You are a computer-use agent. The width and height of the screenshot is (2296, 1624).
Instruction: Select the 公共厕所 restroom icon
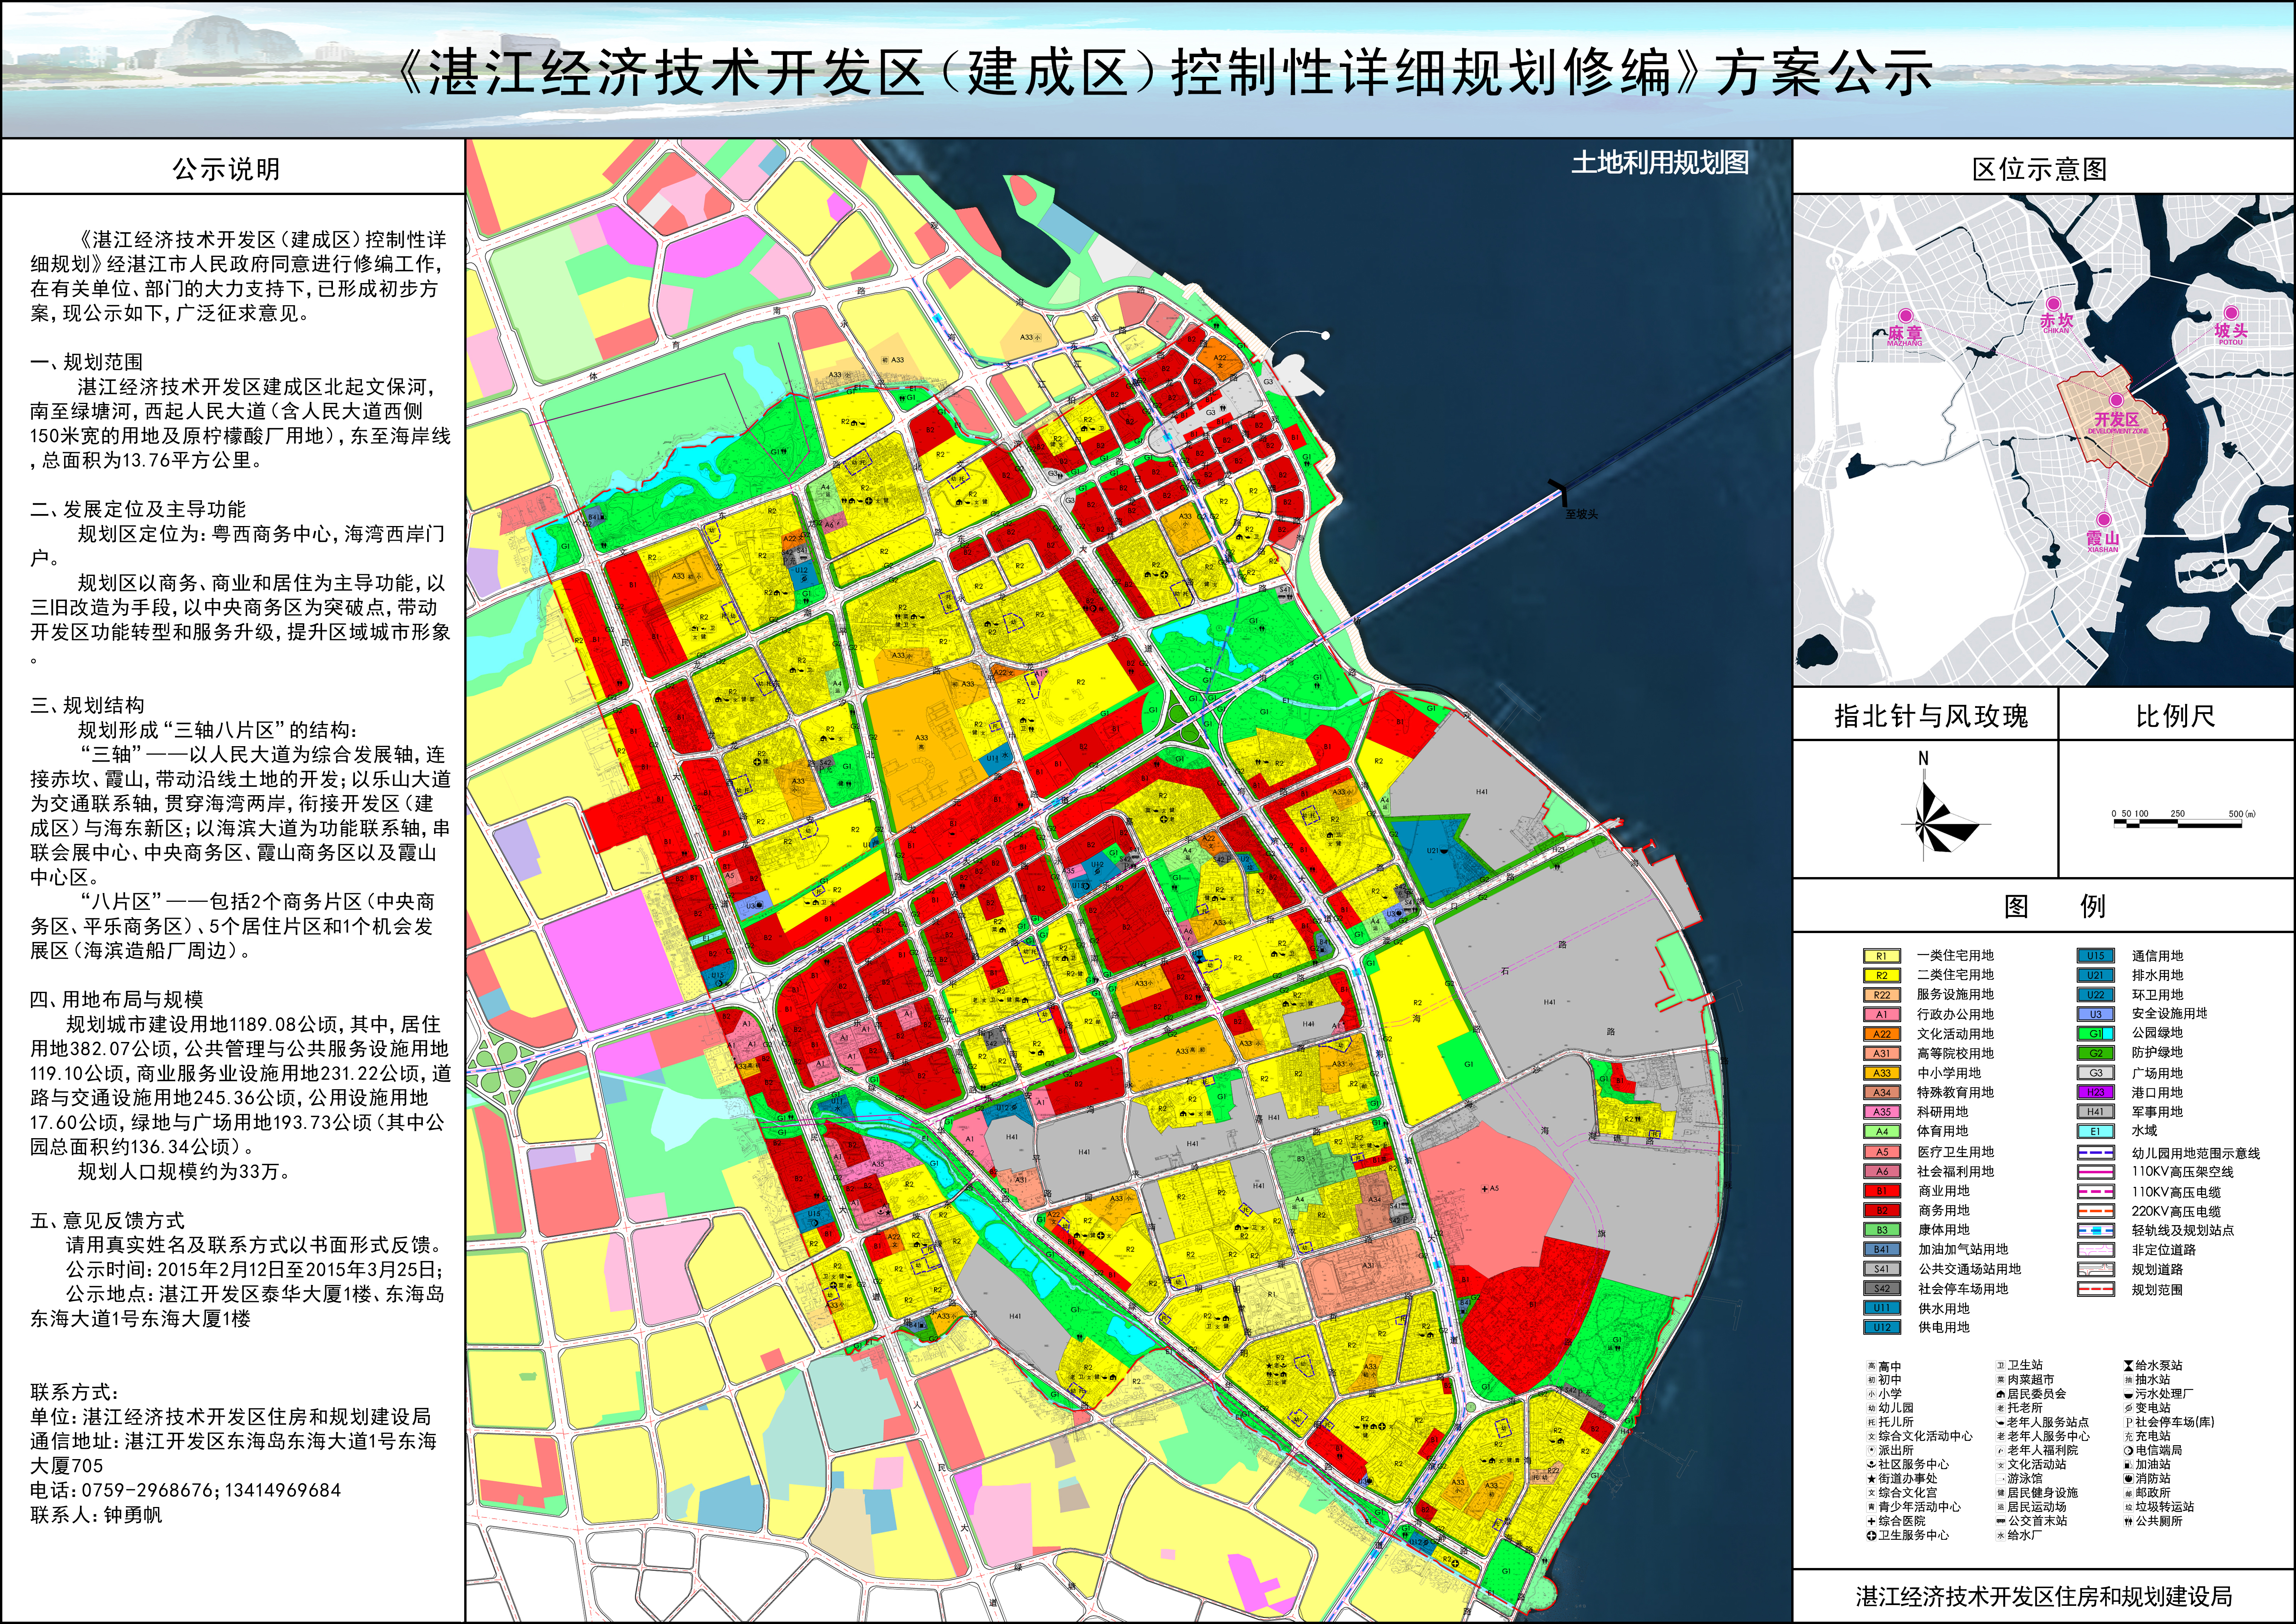tap(2129, 1521)
